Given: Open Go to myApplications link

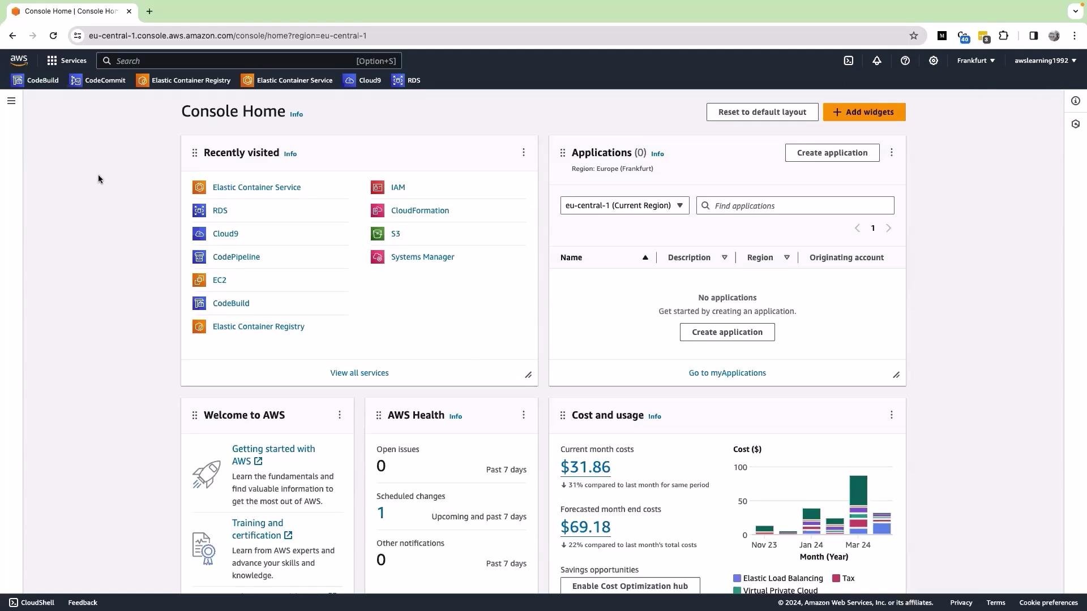Looking at the screenshot, I should (x=727, y=373).
